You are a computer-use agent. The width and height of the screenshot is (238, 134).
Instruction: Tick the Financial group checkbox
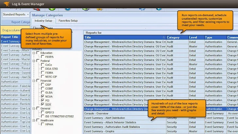(38, 80)
